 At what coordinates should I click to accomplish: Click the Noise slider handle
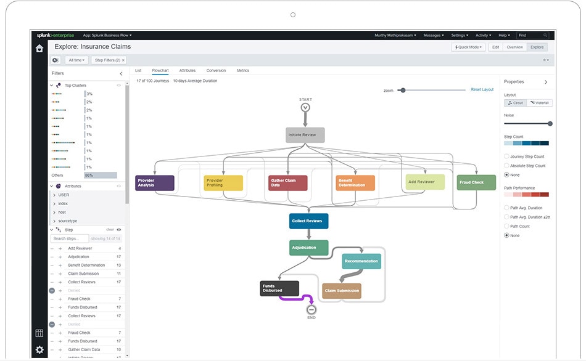(x=550, y=124)
